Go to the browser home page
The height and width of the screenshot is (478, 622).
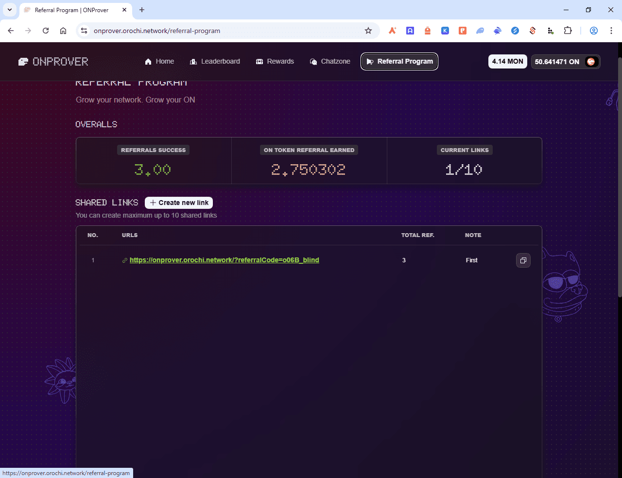pyautogui.click(x=63, y=31)
